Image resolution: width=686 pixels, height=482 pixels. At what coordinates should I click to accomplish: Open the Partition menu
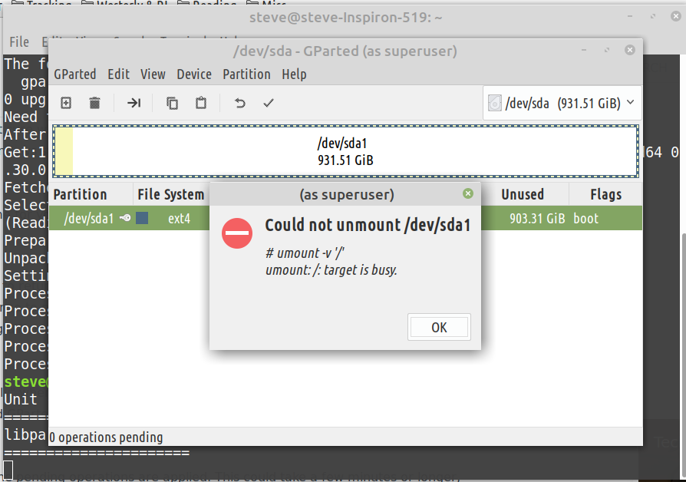tap(247, 74)
